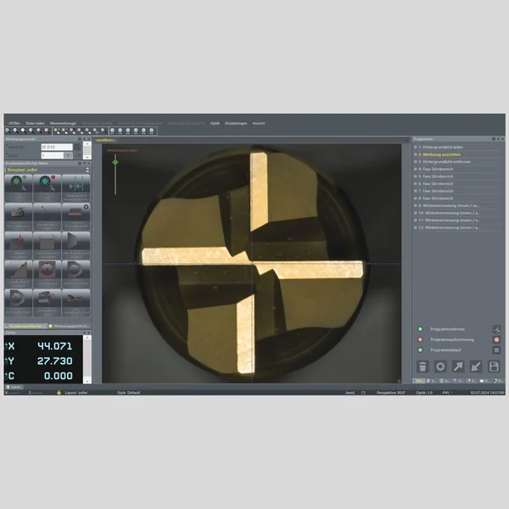
Task: Click green slider handle in image view
Action: [115, 159]
